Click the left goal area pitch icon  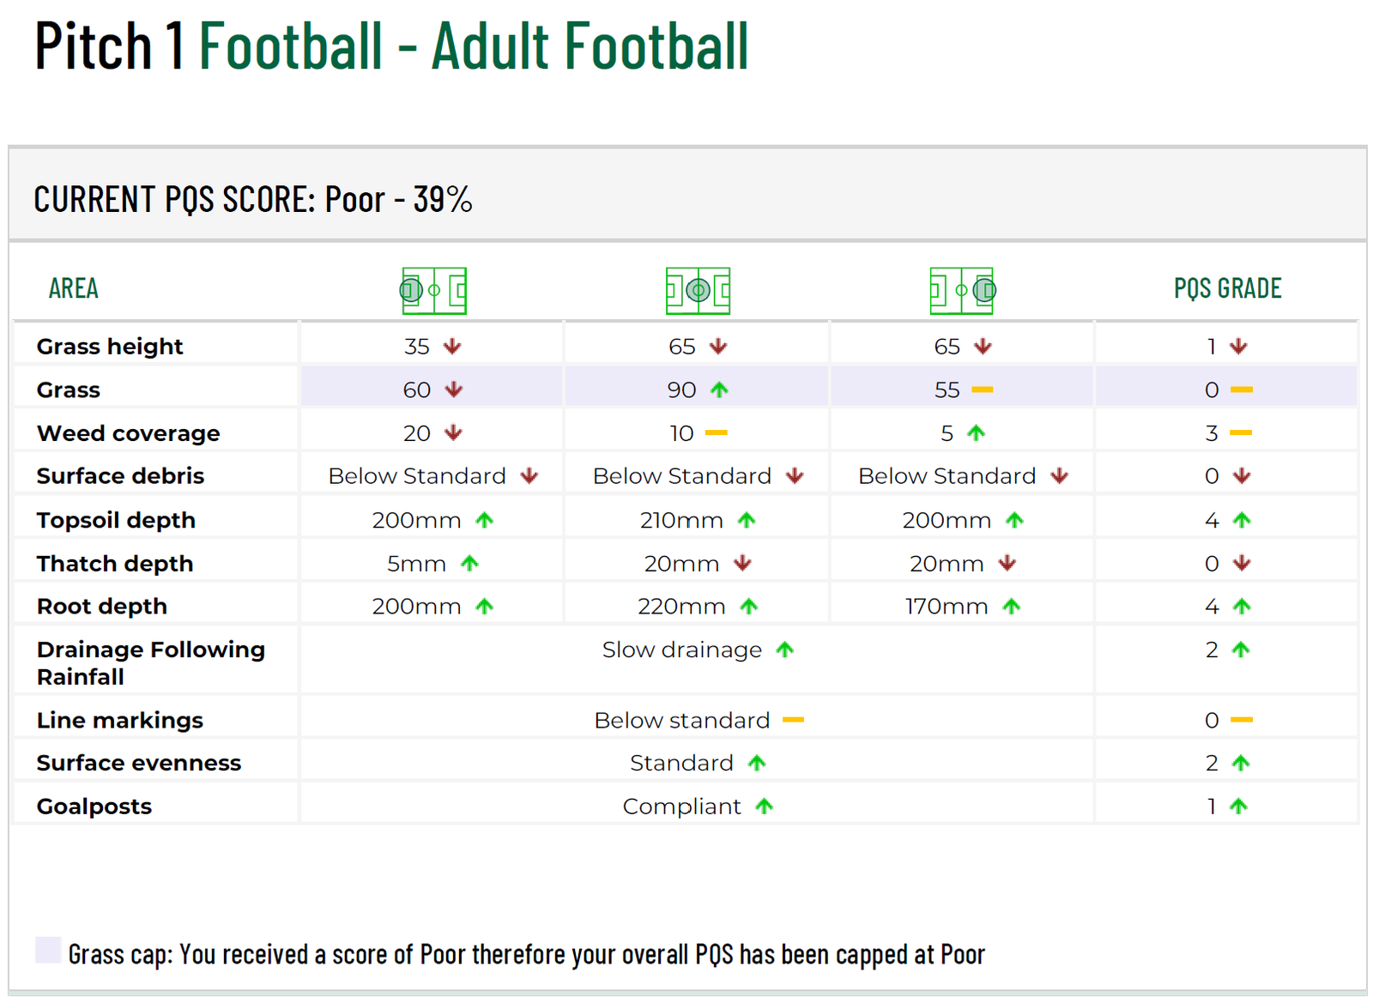pos(433,291)
